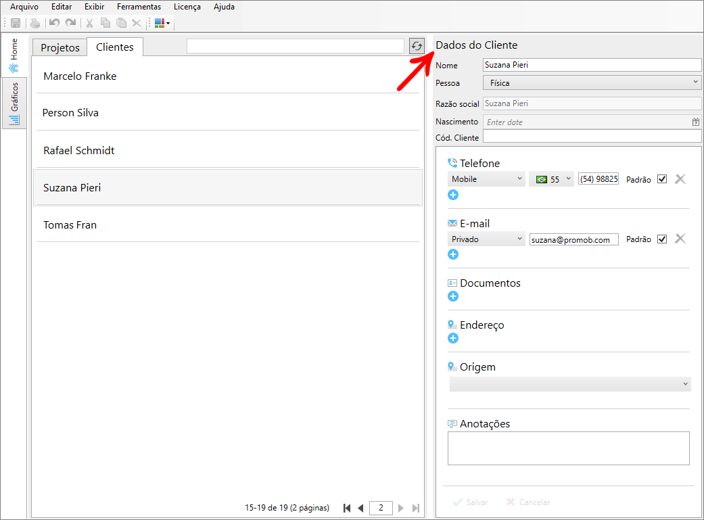Image resolution: width=704 pixels, height=520 pixels.
Task: Toggle the E-mail Padrão checkbox
Action: coord(662,239)
